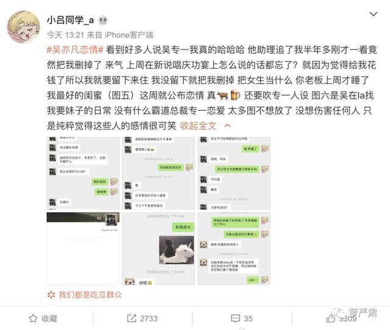390x330 pixels.
Task: Toggle the thumbs-up like button
Action: point(330,318)
